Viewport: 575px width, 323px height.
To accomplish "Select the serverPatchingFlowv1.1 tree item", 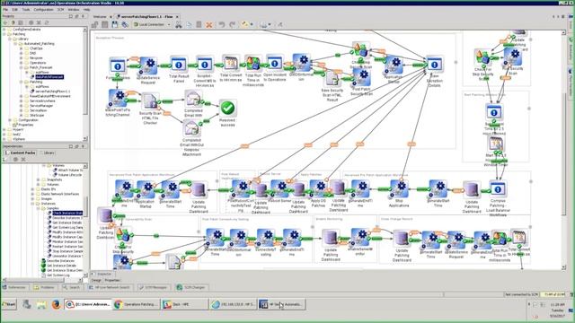I will 50,92.
